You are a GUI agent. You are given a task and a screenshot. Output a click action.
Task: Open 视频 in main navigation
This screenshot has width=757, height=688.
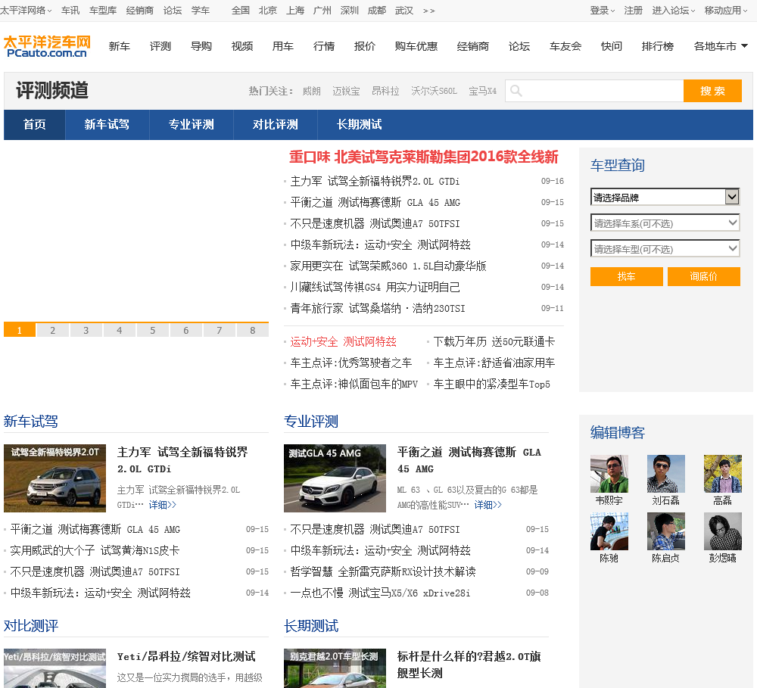tap(242, 46)
